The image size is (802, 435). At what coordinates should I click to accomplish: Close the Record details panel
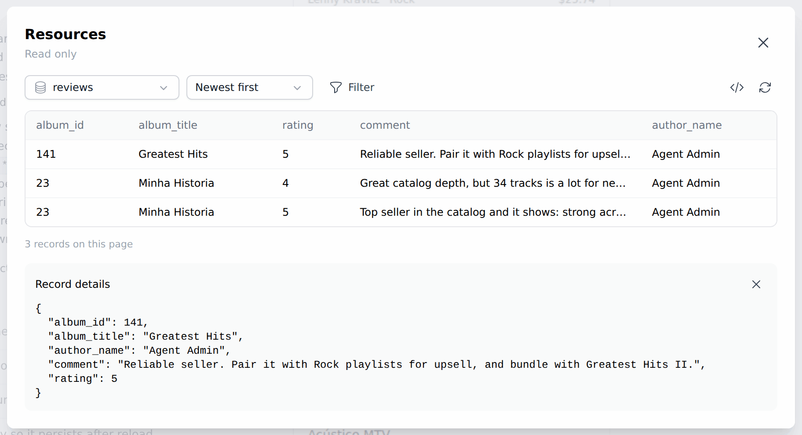(x=756, y=284)
